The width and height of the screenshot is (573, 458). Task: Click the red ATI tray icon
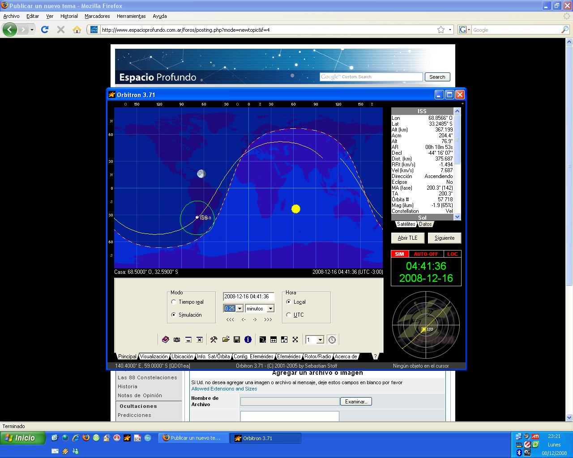[535, 436]
